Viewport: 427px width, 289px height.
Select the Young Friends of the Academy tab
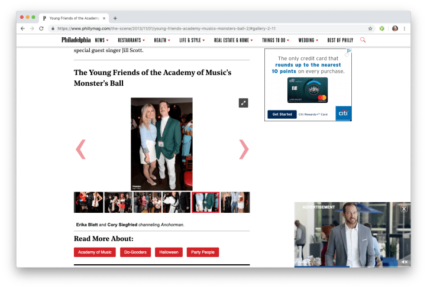point(74,18)
